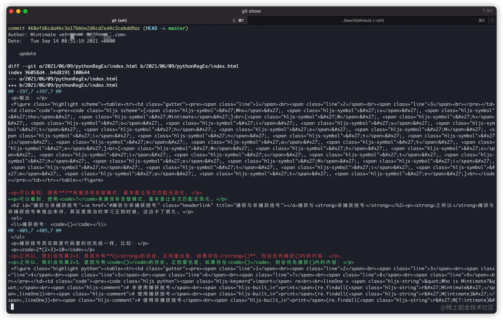The height and width of the screenshot is (320, 503).
Task: Click the ⌘1 shortcut label on git tab
Action: tap(241, 20)
